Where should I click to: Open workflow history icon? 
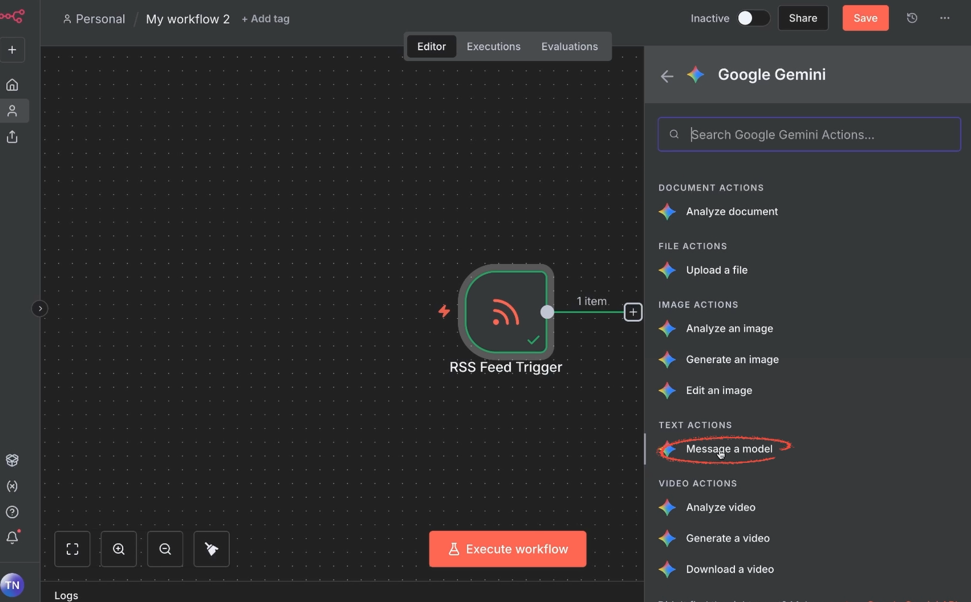[x=912, y=18]
